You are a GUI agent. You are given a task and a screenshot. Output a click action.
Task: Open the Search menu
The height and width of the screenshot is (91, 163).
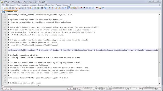[12, 5]
